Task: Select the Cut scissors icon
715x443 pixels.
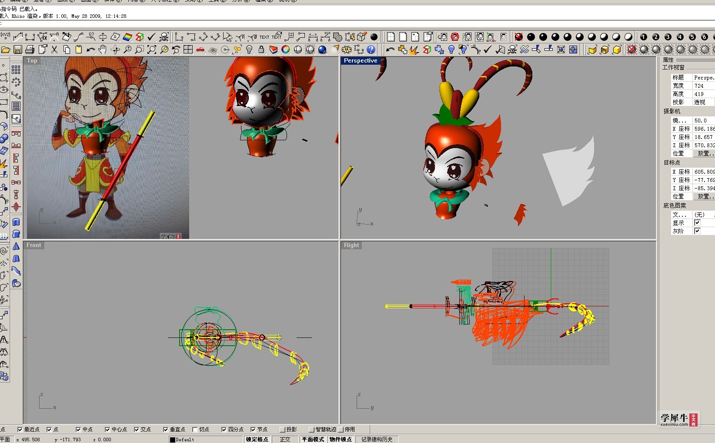Action: pos(54,50)
